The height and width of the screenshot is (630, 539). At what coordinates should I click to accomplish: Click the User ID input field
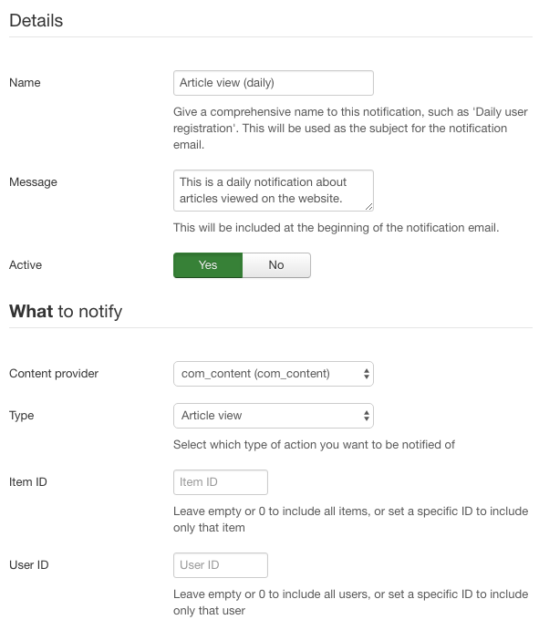pos(221,565)
